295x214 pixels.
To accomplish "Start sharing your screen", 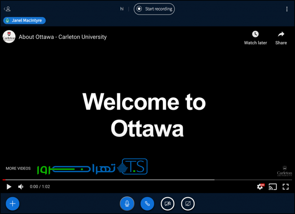I will [188, 204].
